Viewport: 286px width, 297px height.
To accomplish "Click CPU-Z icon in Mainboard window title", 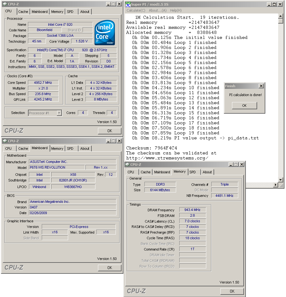I will pos(5,141).
